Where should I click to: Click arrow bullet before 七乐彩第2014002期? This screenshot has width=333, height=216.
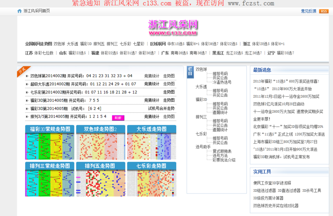tap(27, 92)
